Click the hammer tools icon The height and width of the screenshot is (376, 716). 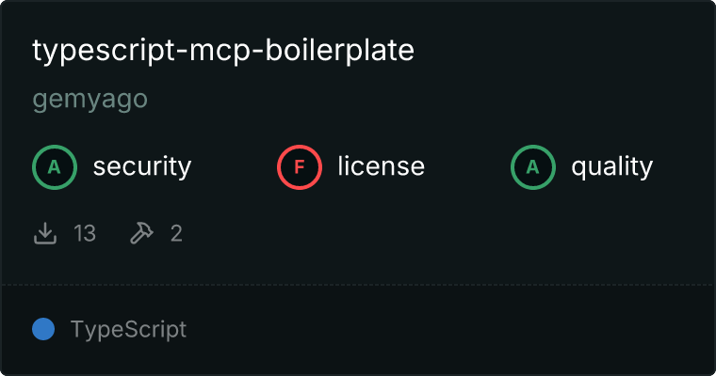141,233
